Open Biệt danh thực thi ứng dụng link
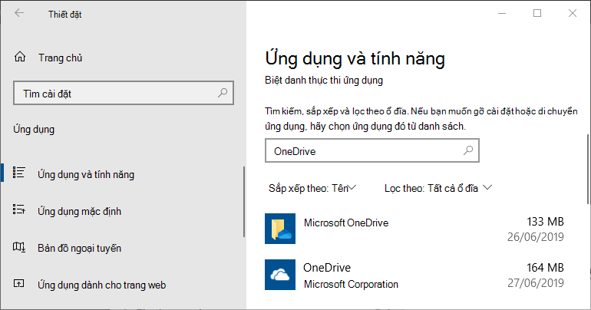 click(324, 81)
